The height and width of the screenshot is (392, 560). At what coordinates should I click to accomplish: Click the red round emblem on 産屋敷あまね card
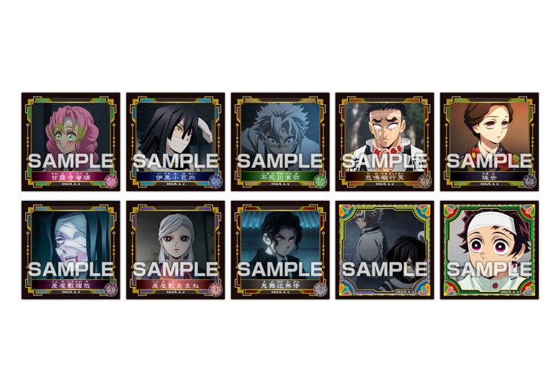click(216, 289)
